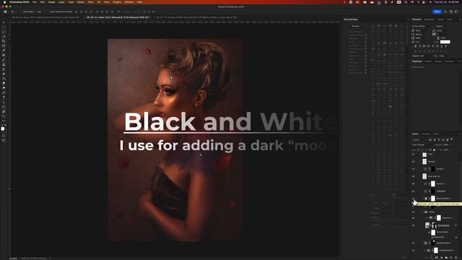
Task: Click the Layers opacity field
Action: pos(446,144)
